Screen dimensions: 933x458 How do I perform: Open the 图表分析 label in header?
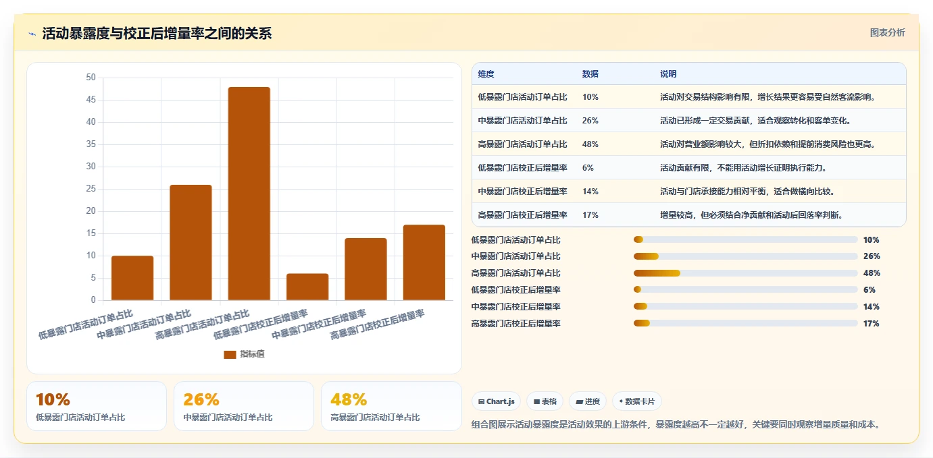point(887,32)
